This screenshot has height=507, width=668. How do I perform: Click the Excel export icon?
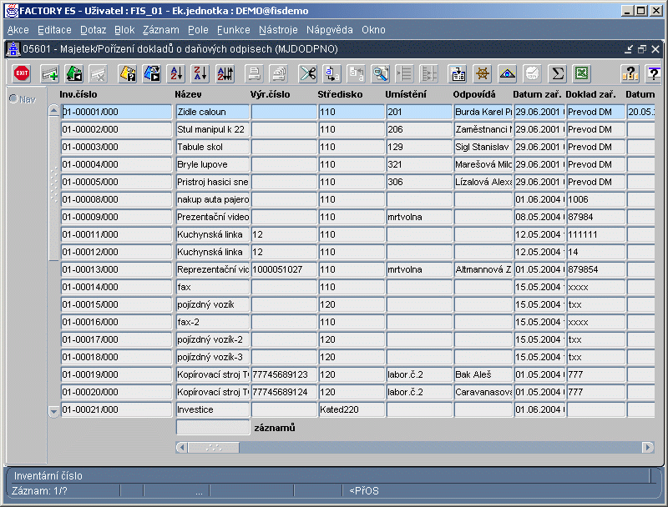coord(581,73)
